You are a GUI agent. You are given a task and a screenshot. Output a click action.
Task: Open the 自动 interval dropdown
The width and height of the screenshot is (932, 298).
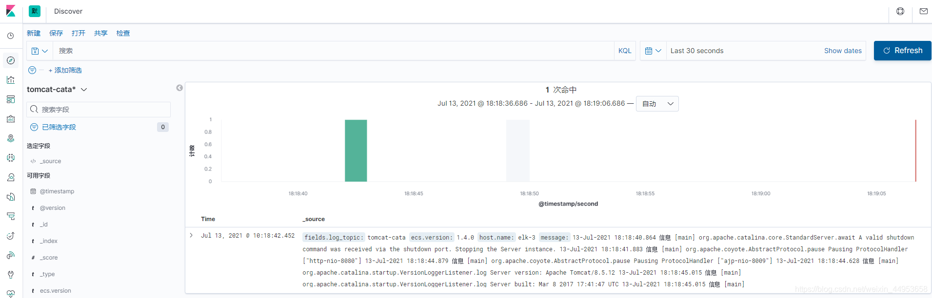coord(657,104)
